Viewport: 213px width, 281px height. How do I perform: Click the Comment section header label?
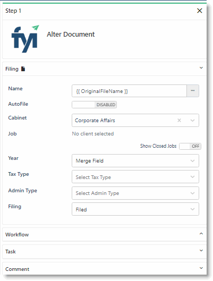(x=17, y=269)
